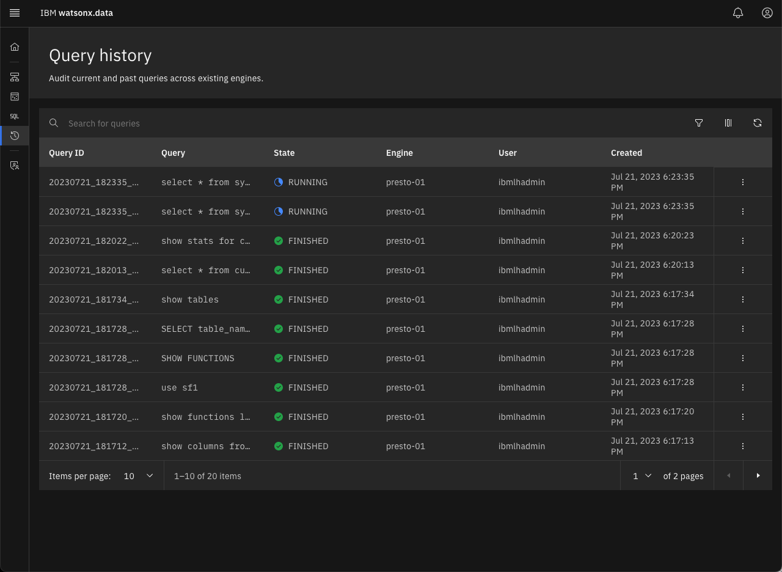Click query text 'show tables'
The width and height of the screenshot is (782, 572).
190,299
